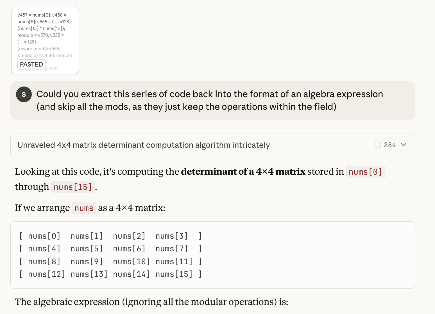This screenshot has height=314, width=435.
Task: Click nums[0] in the matrix code block
Action: pyautogui.click(x=44, y=236)
